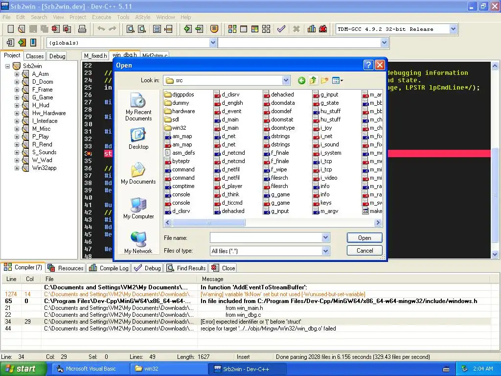Select My Recent Documents in places bar
This screenshot has width=501, height=376.
click(x=138, y=107)
